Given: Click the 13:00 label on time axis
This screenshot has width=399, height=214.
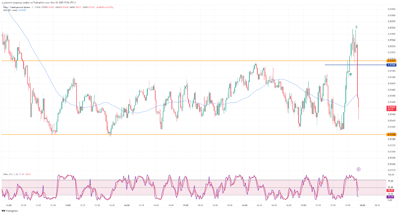Looking at the screenshot, I should click(67, 206).
